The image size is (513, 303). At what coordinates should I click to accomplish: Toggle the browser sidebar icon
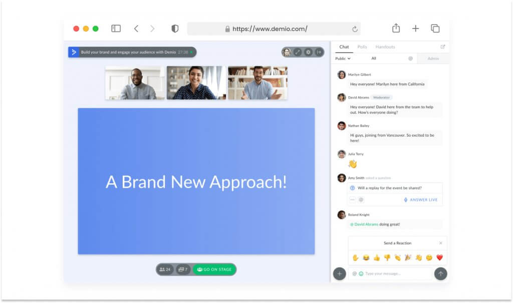point(116,29)
